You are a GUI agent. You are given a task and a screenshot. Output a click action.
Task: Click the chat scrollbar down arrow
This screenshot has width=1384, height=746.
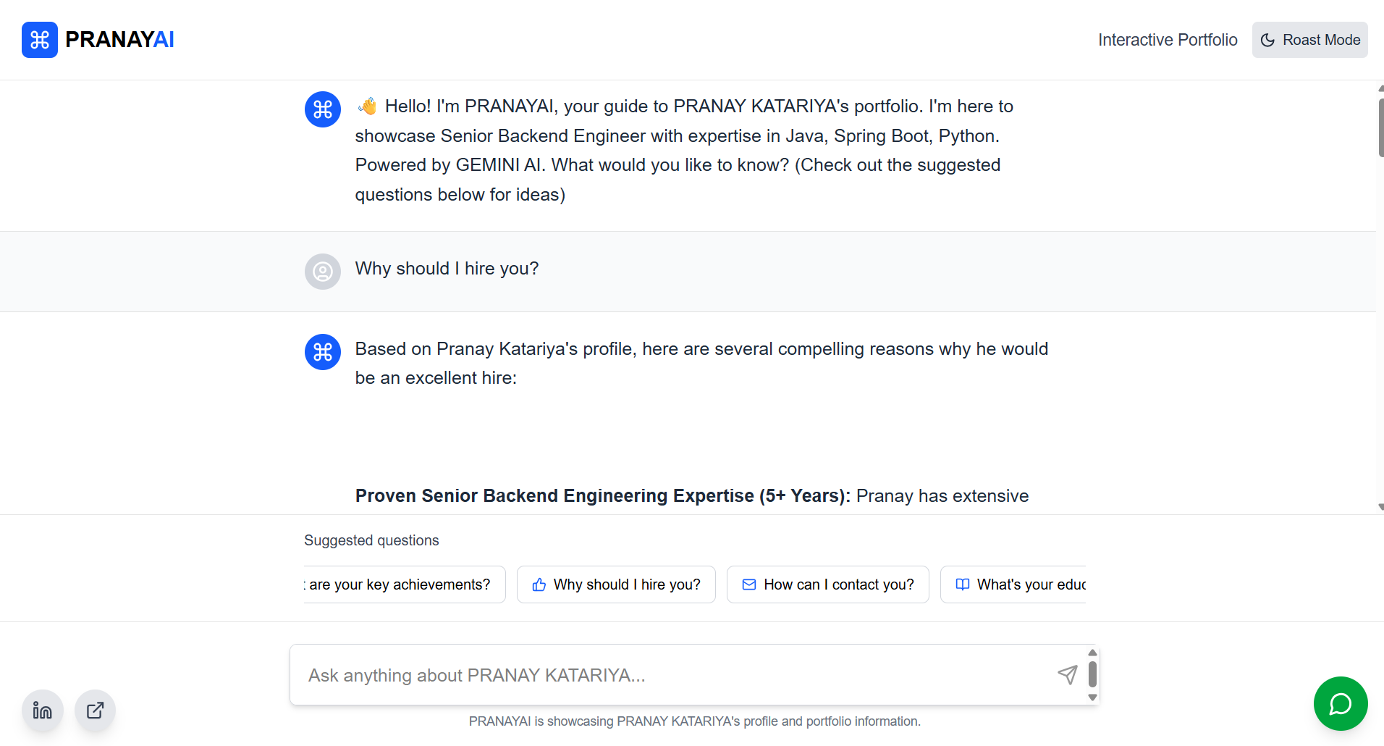pos(1380,507)
